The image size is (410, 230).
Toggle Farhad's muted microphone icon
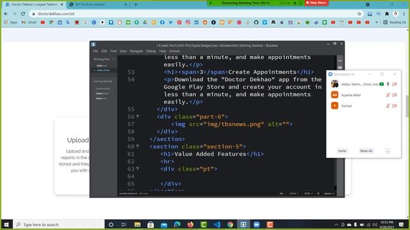[x=388, y=106]
